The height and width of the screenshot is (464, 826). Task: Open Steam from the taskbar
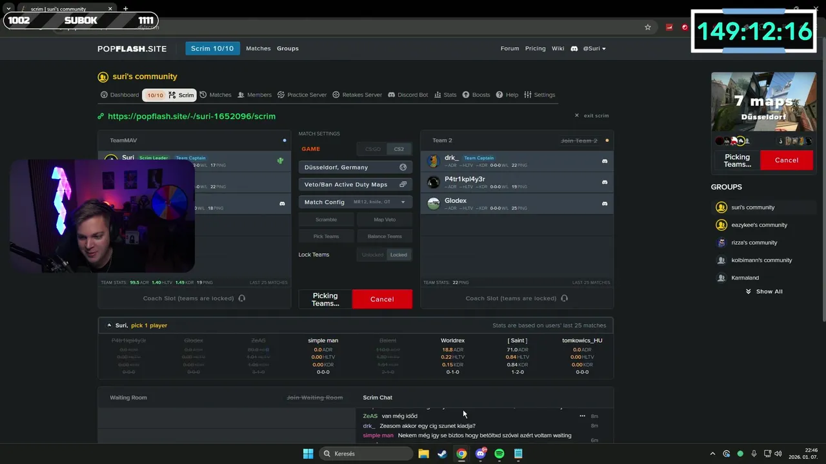[x=442, y=454]
